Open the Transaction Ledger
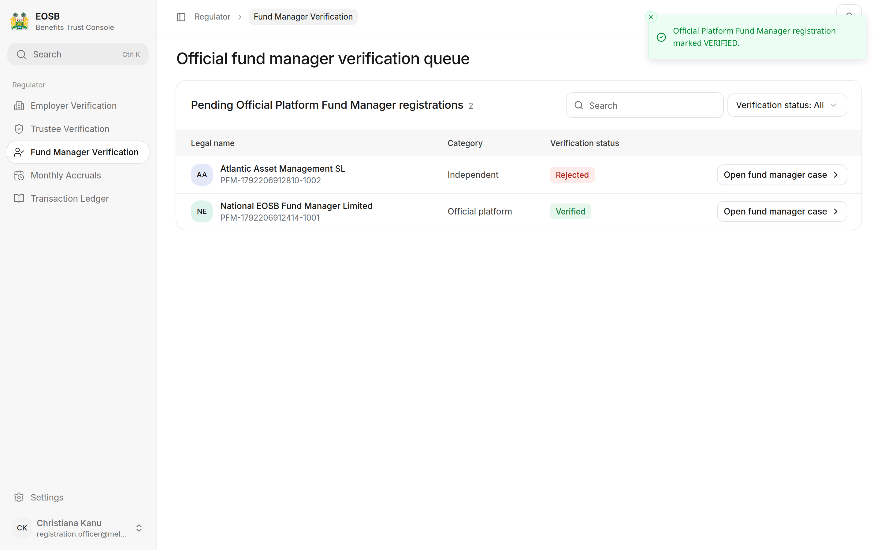The image size is (881, 550). (x=78, y=199)
